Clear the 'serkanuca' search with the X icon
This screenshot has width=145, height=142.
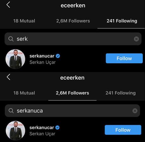[x=135, y=111]
